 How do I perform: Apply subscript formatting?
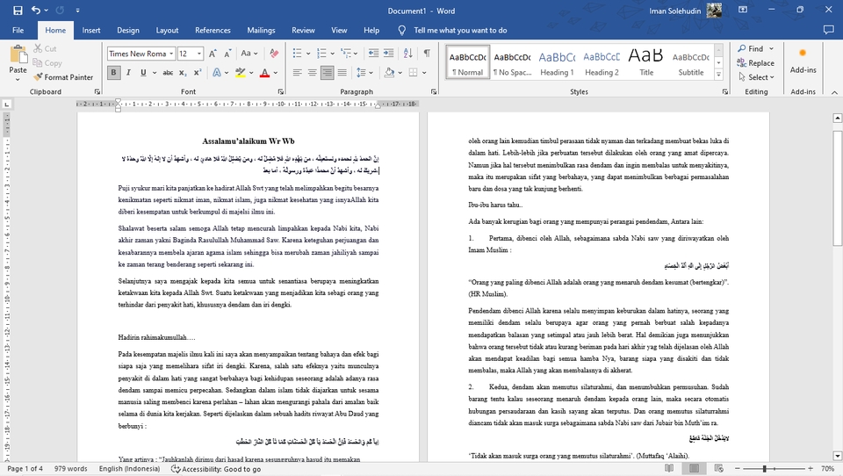183,73
